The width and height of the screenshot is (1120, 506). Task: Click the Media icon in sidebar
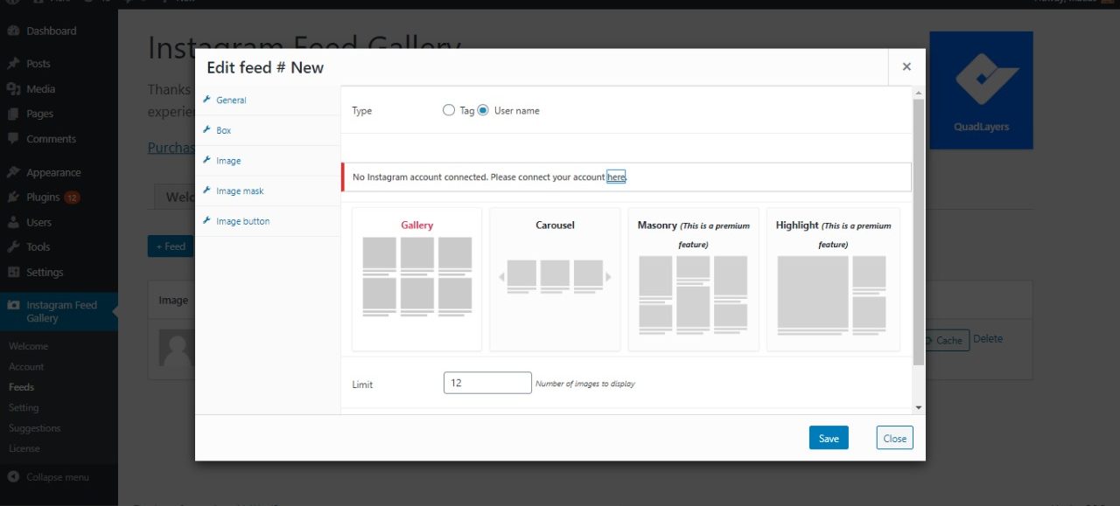tap(13, 89)
